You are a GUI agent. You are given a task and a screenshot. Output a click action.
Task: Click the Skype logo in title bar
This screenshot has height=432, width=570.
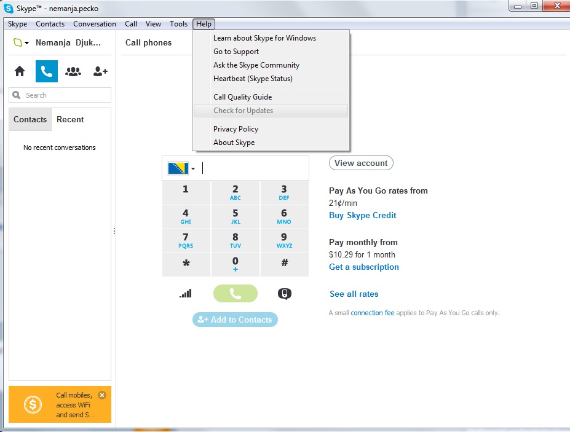(x=9, y=9)
